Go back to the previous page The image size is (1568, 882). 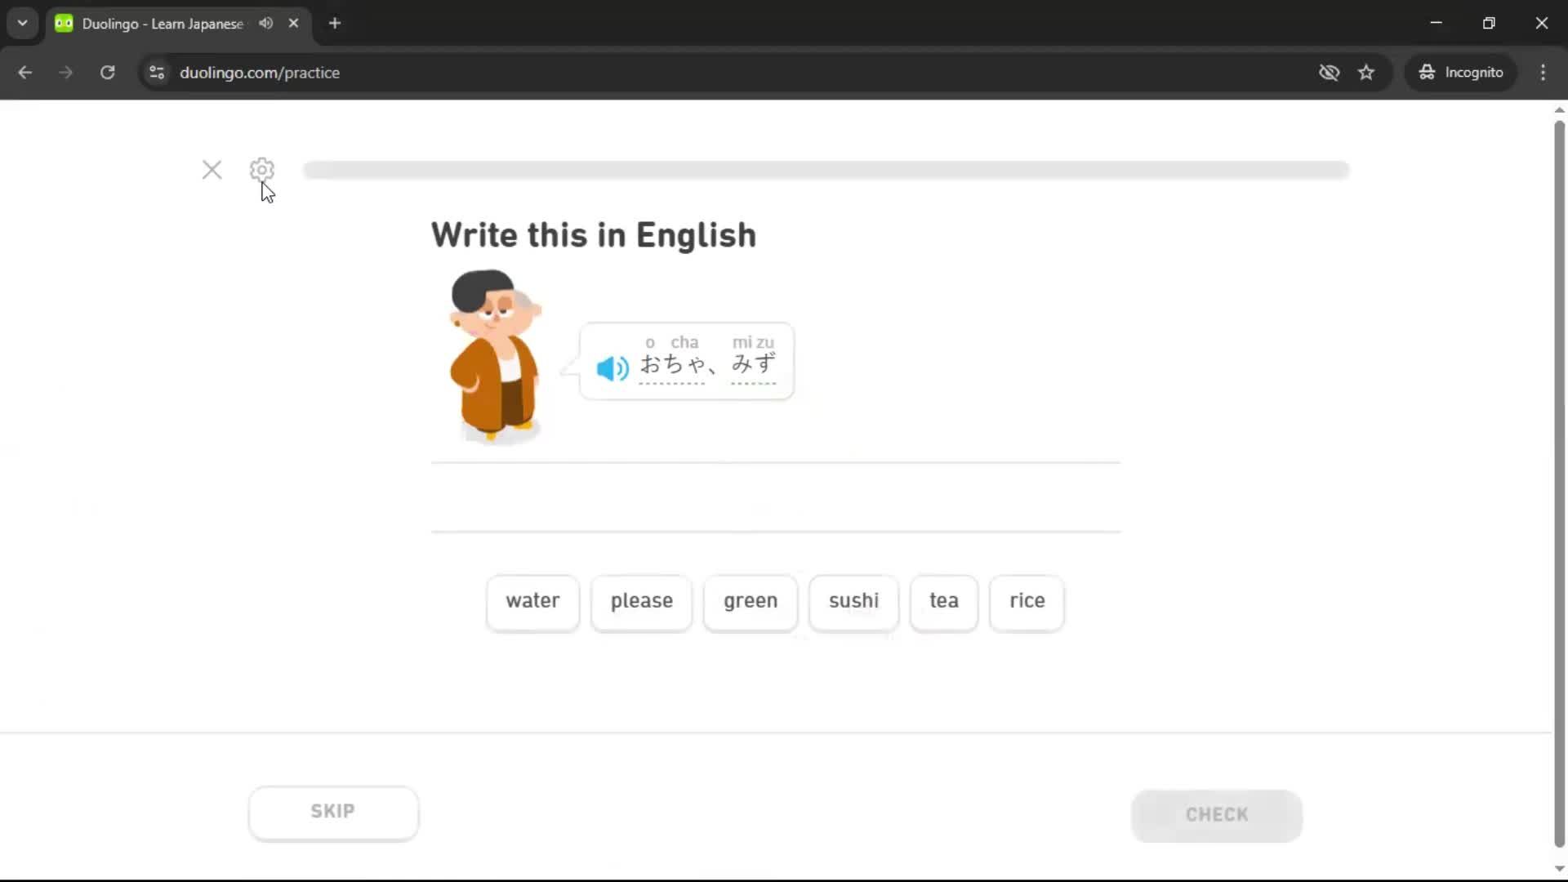click(25, 73)
